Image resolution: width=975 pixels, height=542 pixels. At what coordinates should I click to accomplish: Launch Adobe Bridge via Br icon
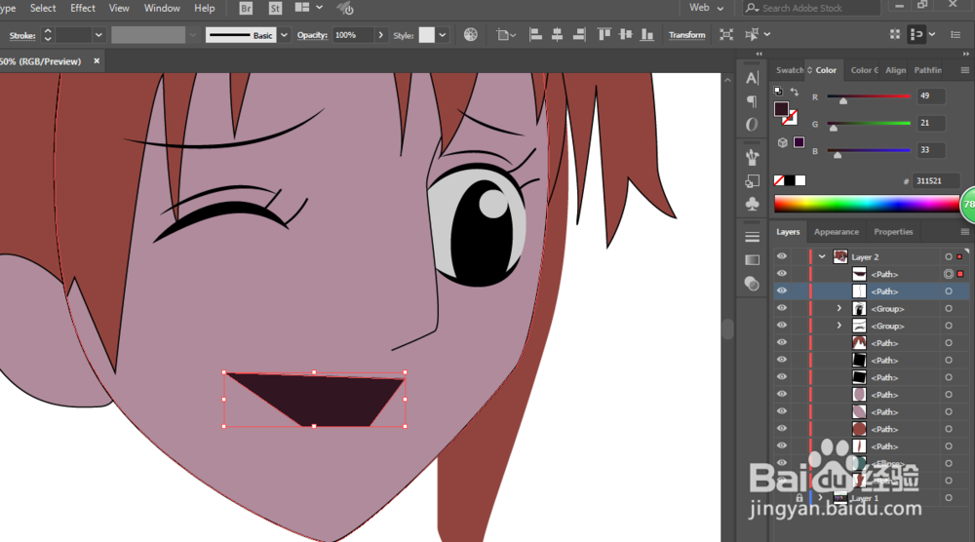pyautogui.click(x=247, y=8)
